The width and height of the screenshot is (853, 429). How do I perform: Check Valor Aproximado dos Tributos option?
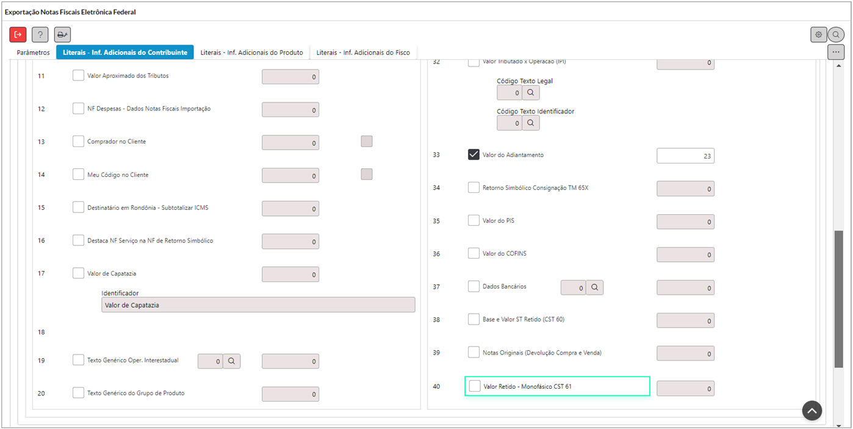click(x=78, y=76)
